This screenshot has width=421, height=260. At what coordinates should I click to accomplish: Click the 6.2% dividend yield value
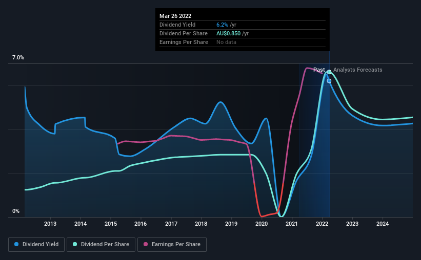click(x=222, y=25)
